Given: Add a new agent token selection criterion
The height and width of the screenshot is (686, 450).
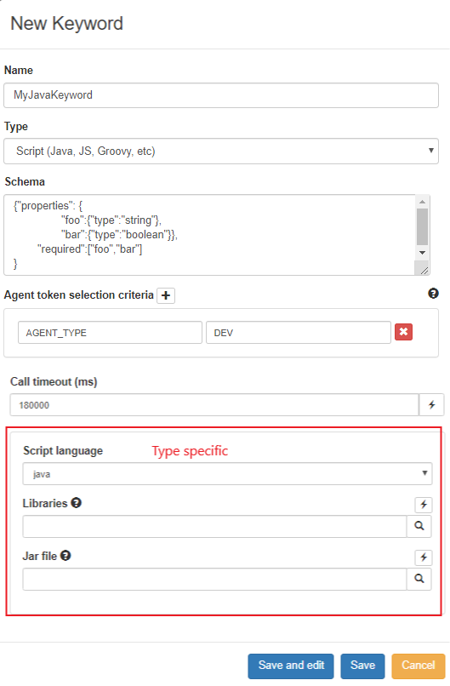Looking at the screenshot, I should [x=166, y=295].
